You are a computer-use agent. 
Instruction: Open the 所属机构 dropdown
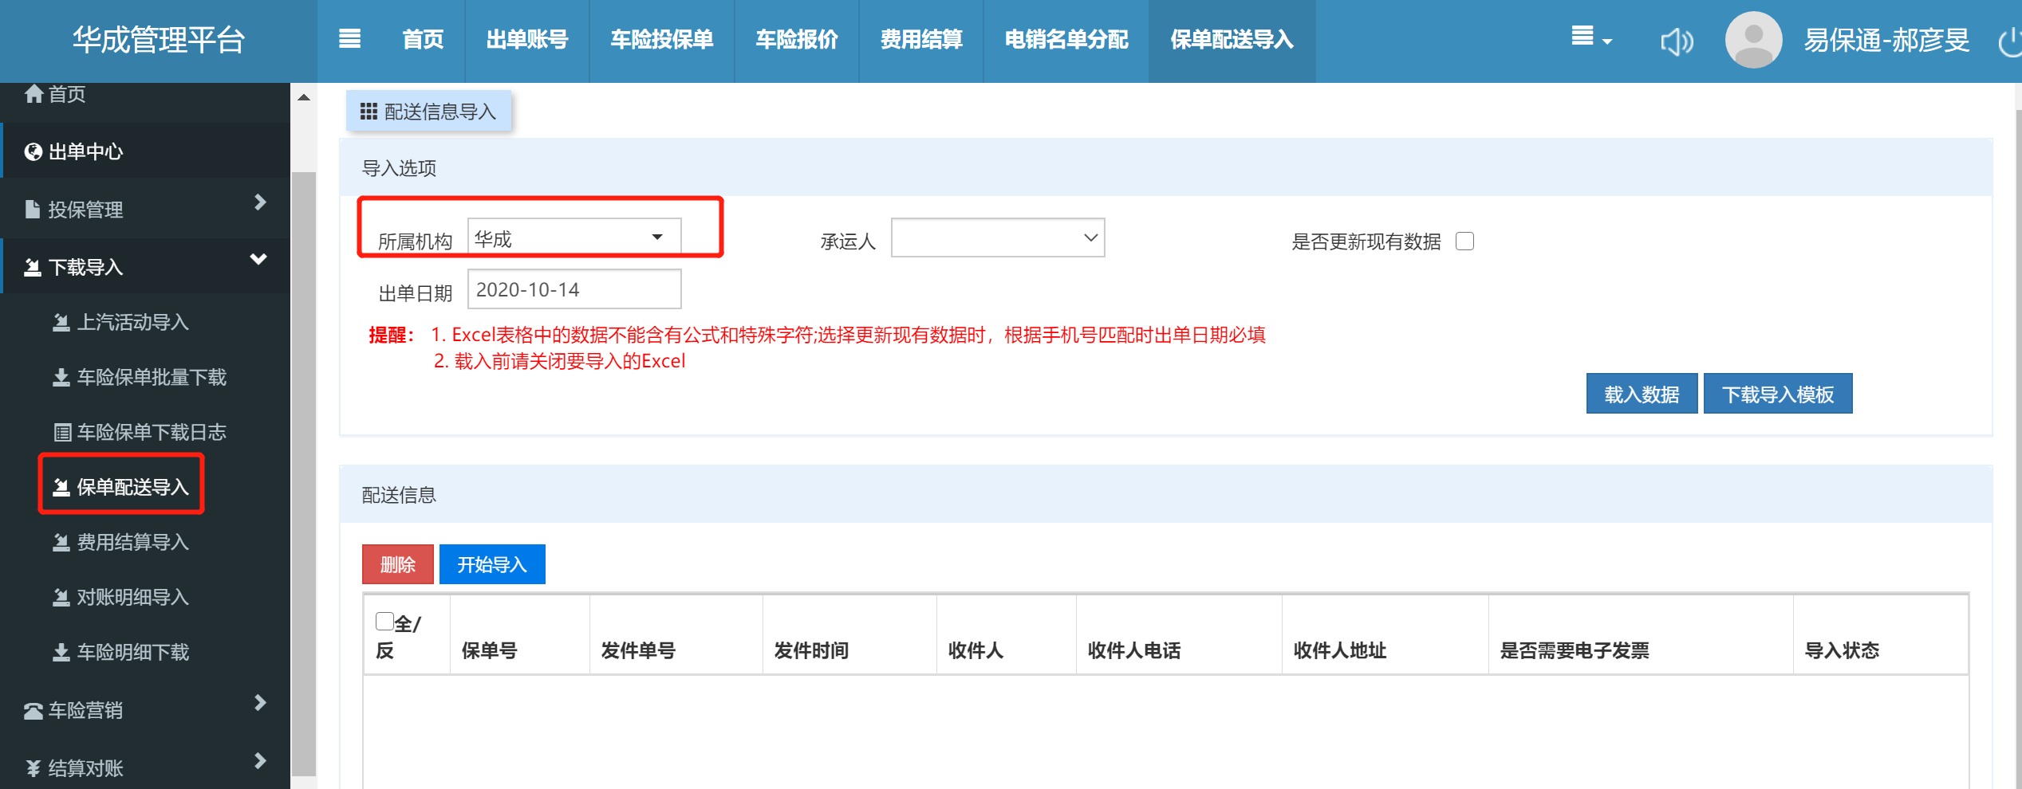574,237
